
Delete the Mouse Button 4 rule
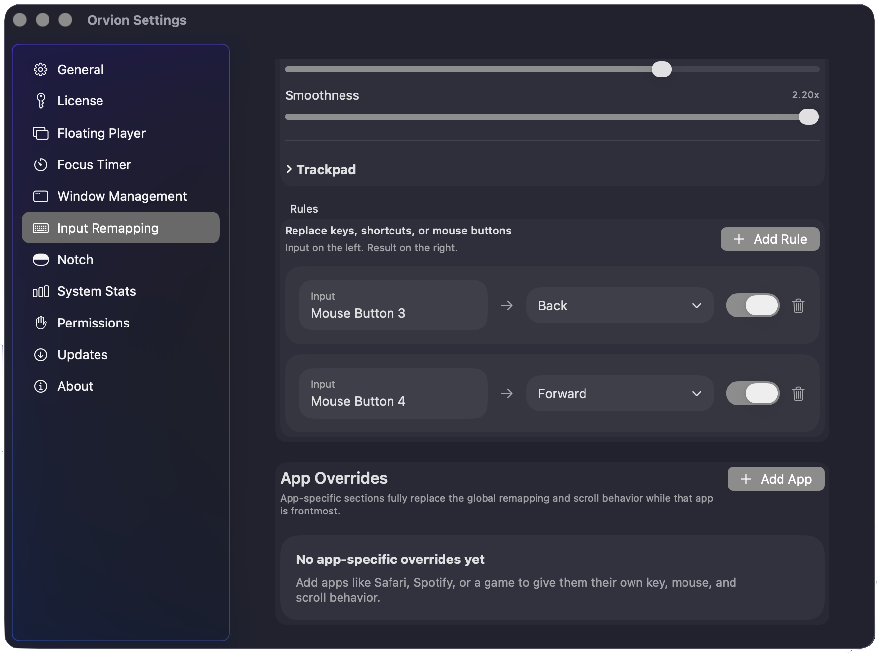(798, 394)
